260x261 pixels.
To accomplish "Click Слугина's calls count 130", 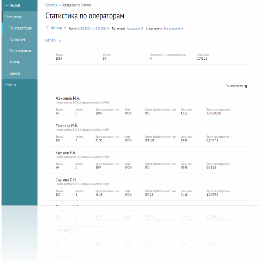I will click(58, 195).
